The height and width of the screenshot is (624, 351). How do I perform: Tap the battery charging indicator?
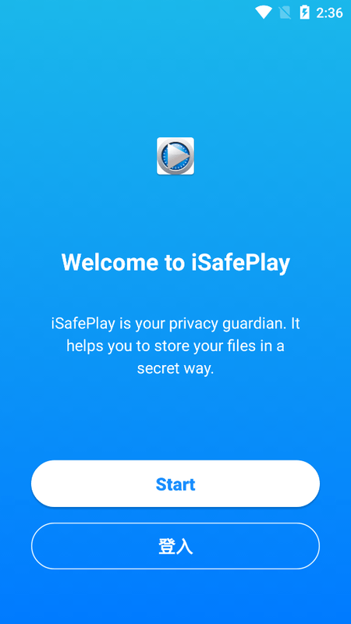[304, 12]
